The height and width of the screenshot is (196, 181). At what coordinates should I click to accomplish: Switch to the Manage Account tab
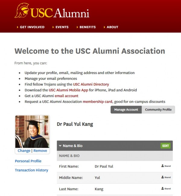click(126, 110)
